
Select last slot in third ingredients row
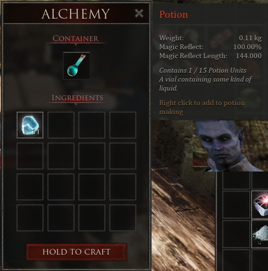click(x=123, y=187)
